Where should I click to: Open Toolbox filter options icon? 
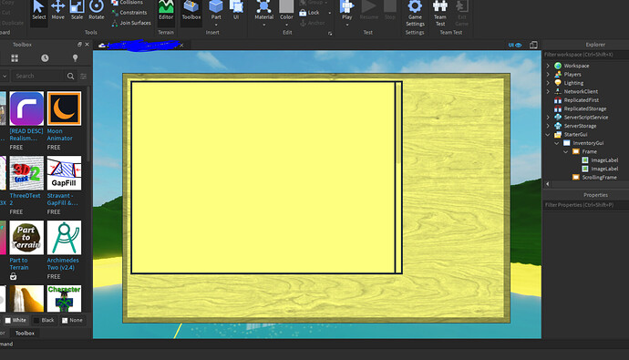(x=84, y=76)
